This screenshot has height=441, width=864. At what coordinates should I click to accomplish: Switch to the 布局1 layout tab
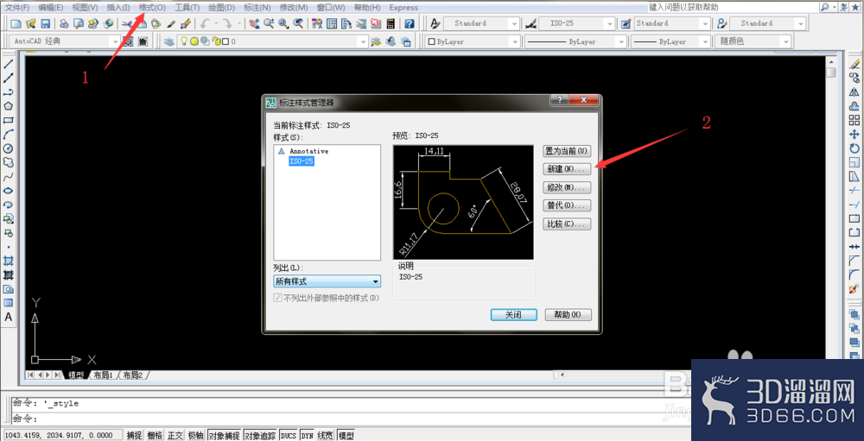[x=103, y=375]
